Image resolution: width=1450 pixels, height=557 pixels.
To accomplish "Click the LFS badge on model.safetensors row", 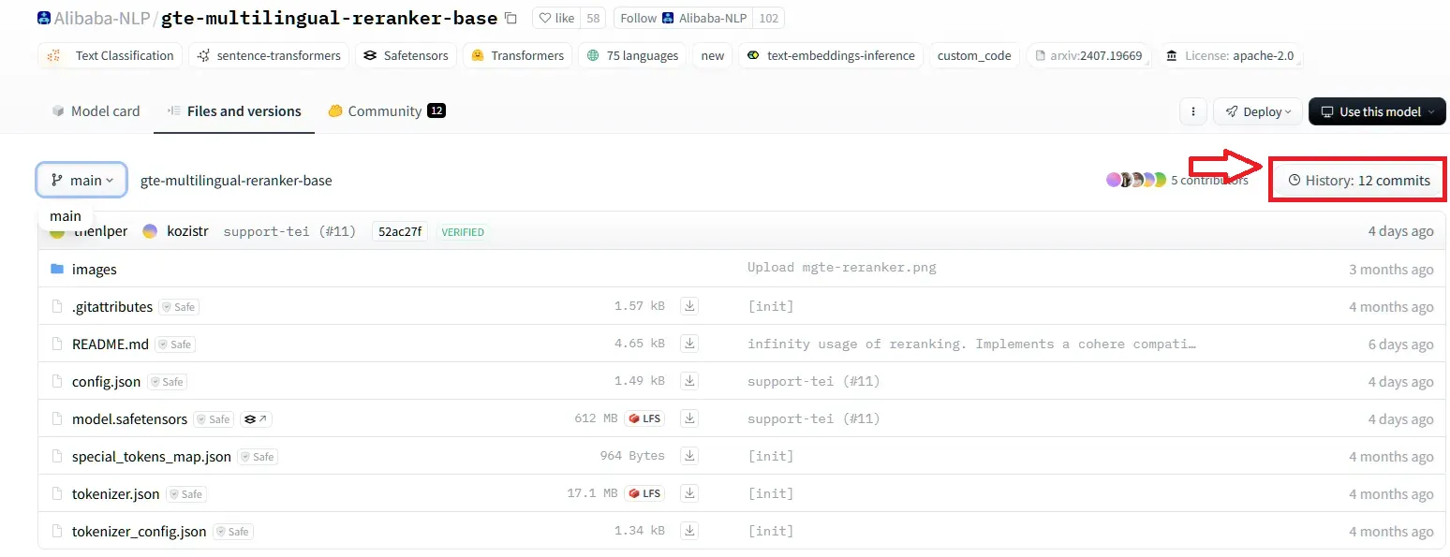I will pyautogui.click(x=644, y=418).
